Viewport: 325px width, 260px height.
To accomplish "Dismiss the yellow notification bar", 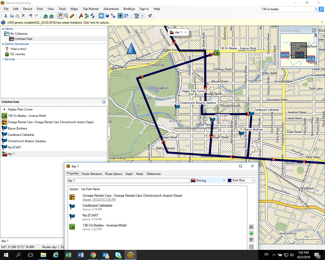I will [x=322, y=22].
